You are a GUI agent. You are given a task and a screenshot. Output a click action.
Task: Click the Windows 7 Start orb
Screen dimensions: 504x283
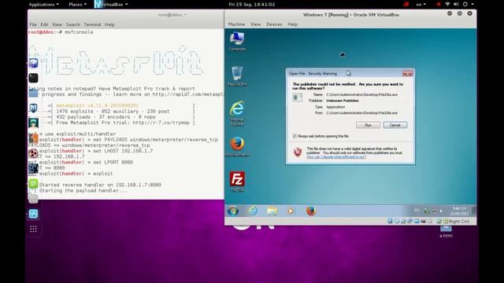point(233,211)
